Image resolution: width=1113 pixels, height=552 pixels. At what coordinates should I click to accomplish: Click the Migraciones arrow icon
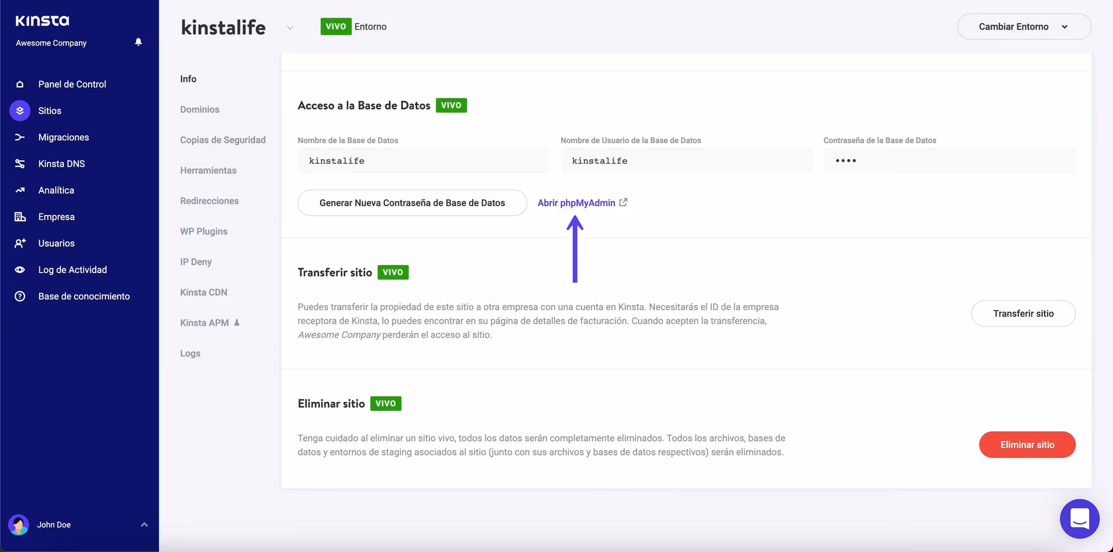pos(20,137)
